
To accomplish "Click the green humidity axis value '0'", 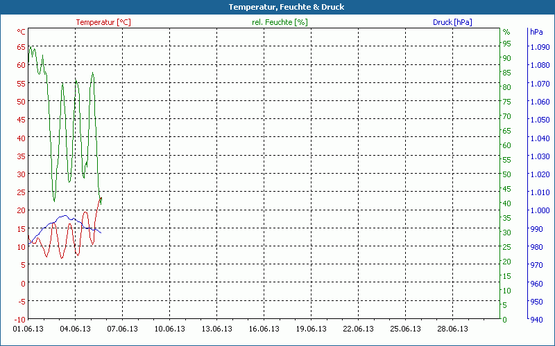I will click(x=505, y=320).
